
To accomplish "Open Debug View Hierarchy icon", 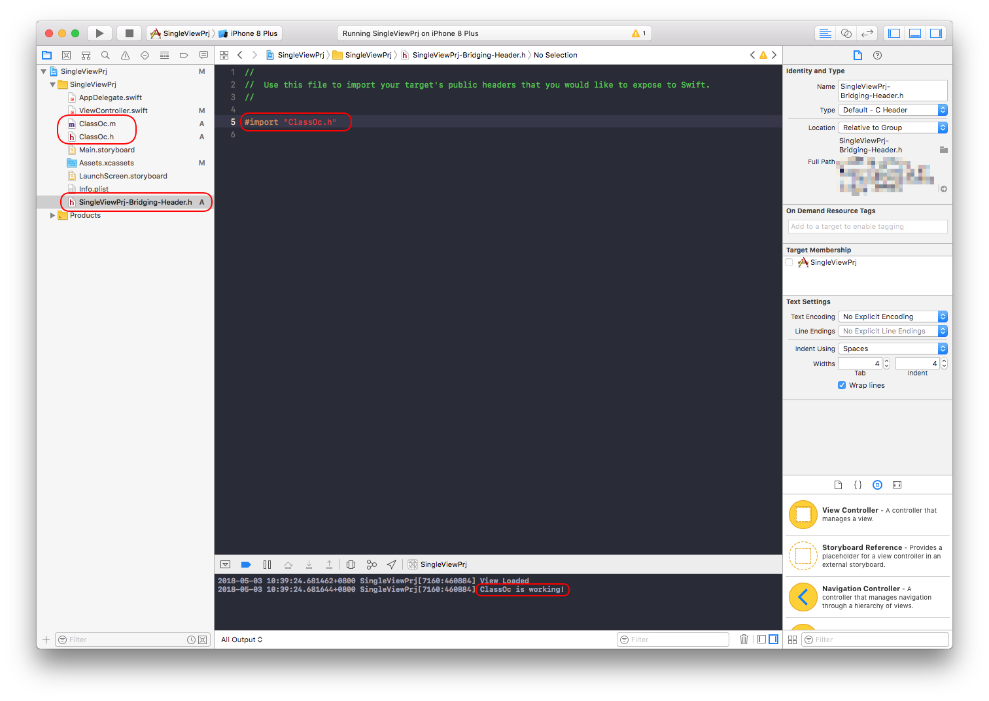I will tap(351, 564).
